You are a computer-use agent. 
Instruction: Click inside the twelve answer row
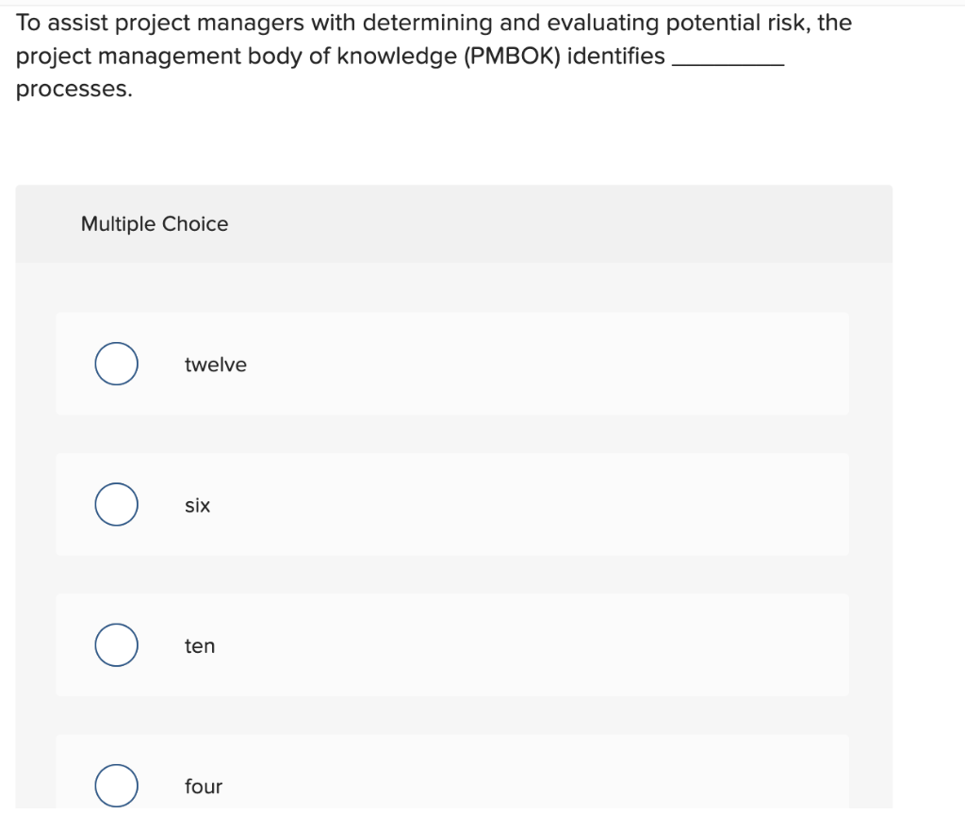pos(452,365)
